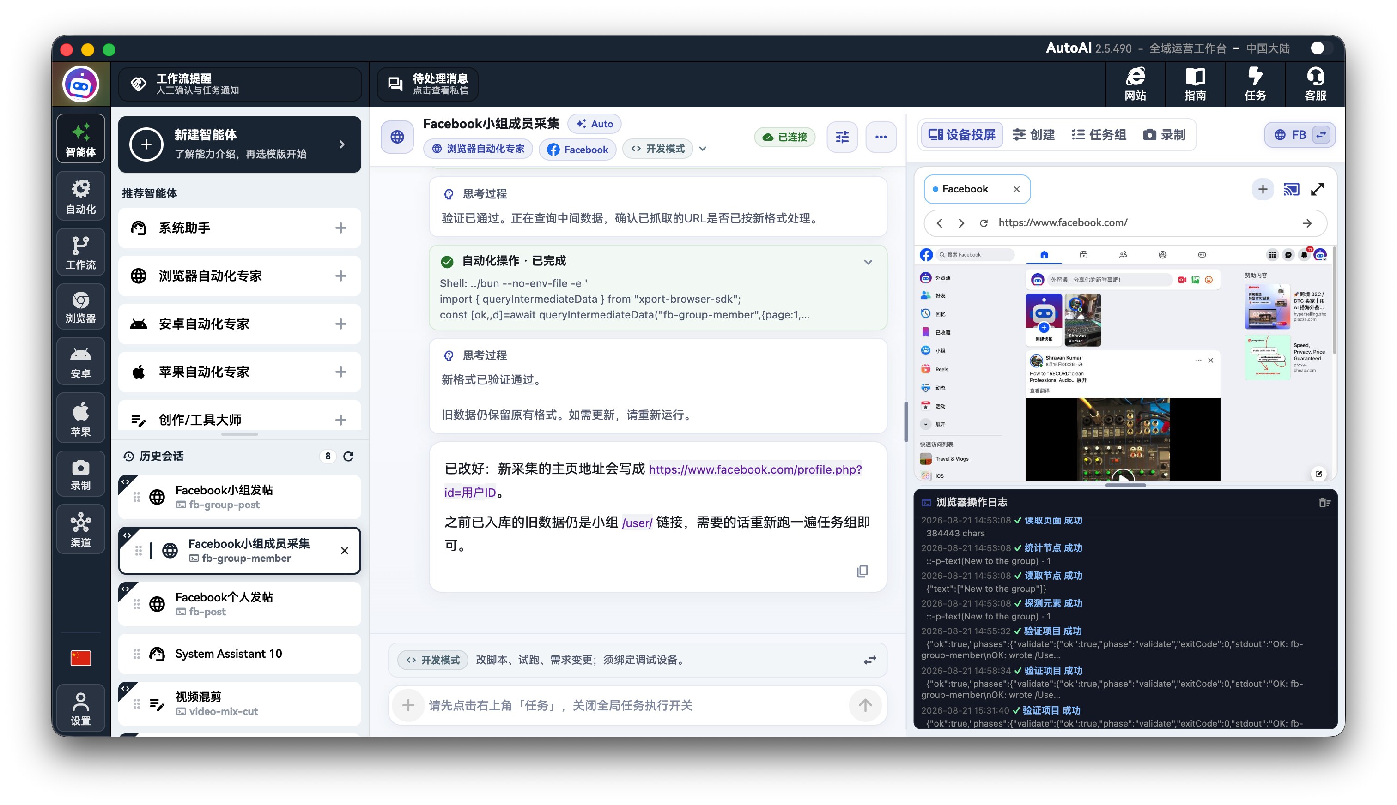Close the Facebook小组成员采集 session
Screen dimensions: 1397x805
[345, 551]
